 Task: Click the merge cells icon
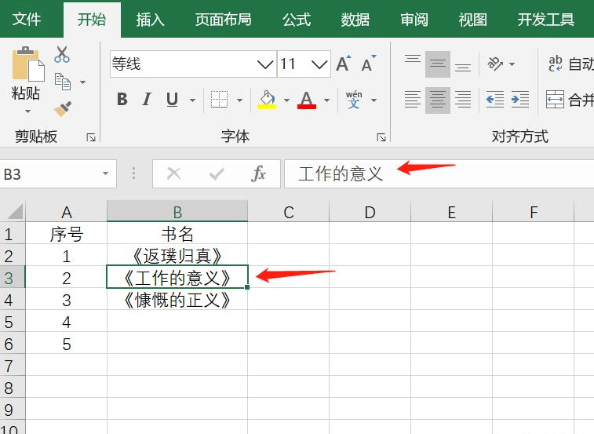(555, 100)
